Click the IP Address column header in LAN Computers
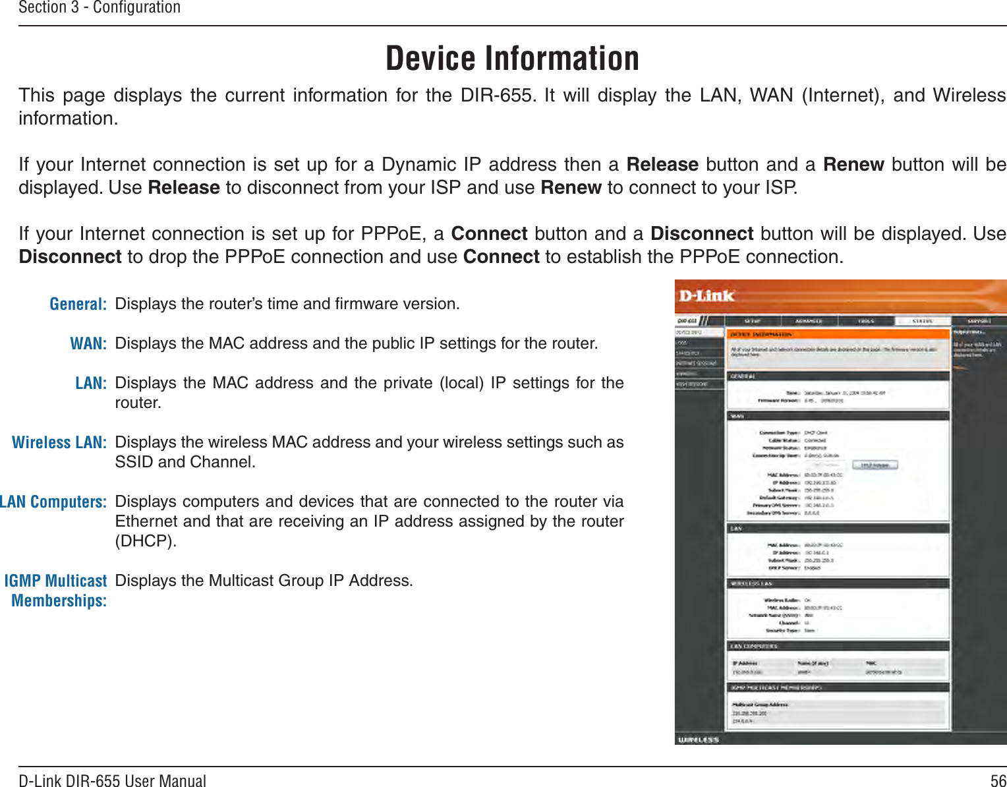 745,663
